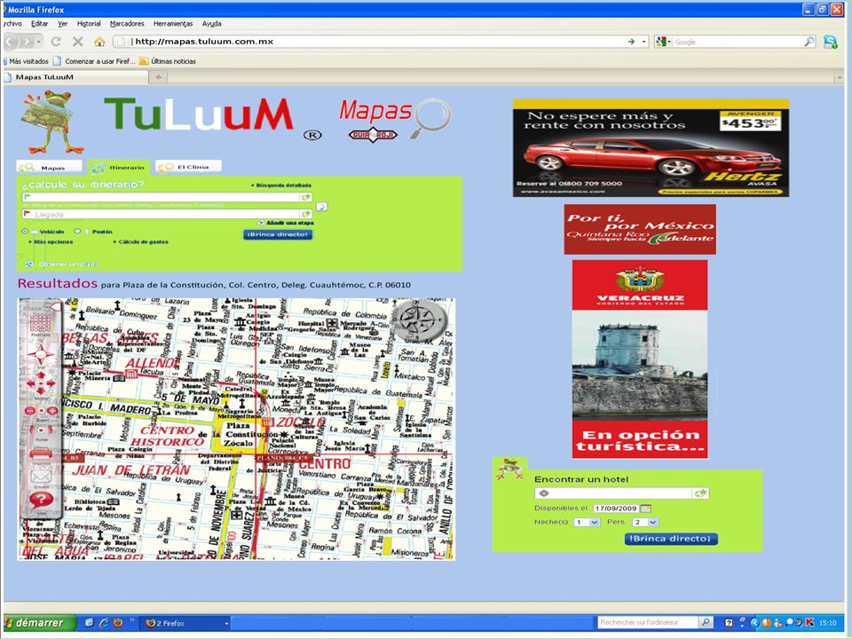Expand Más opciones

click(51, 241)
